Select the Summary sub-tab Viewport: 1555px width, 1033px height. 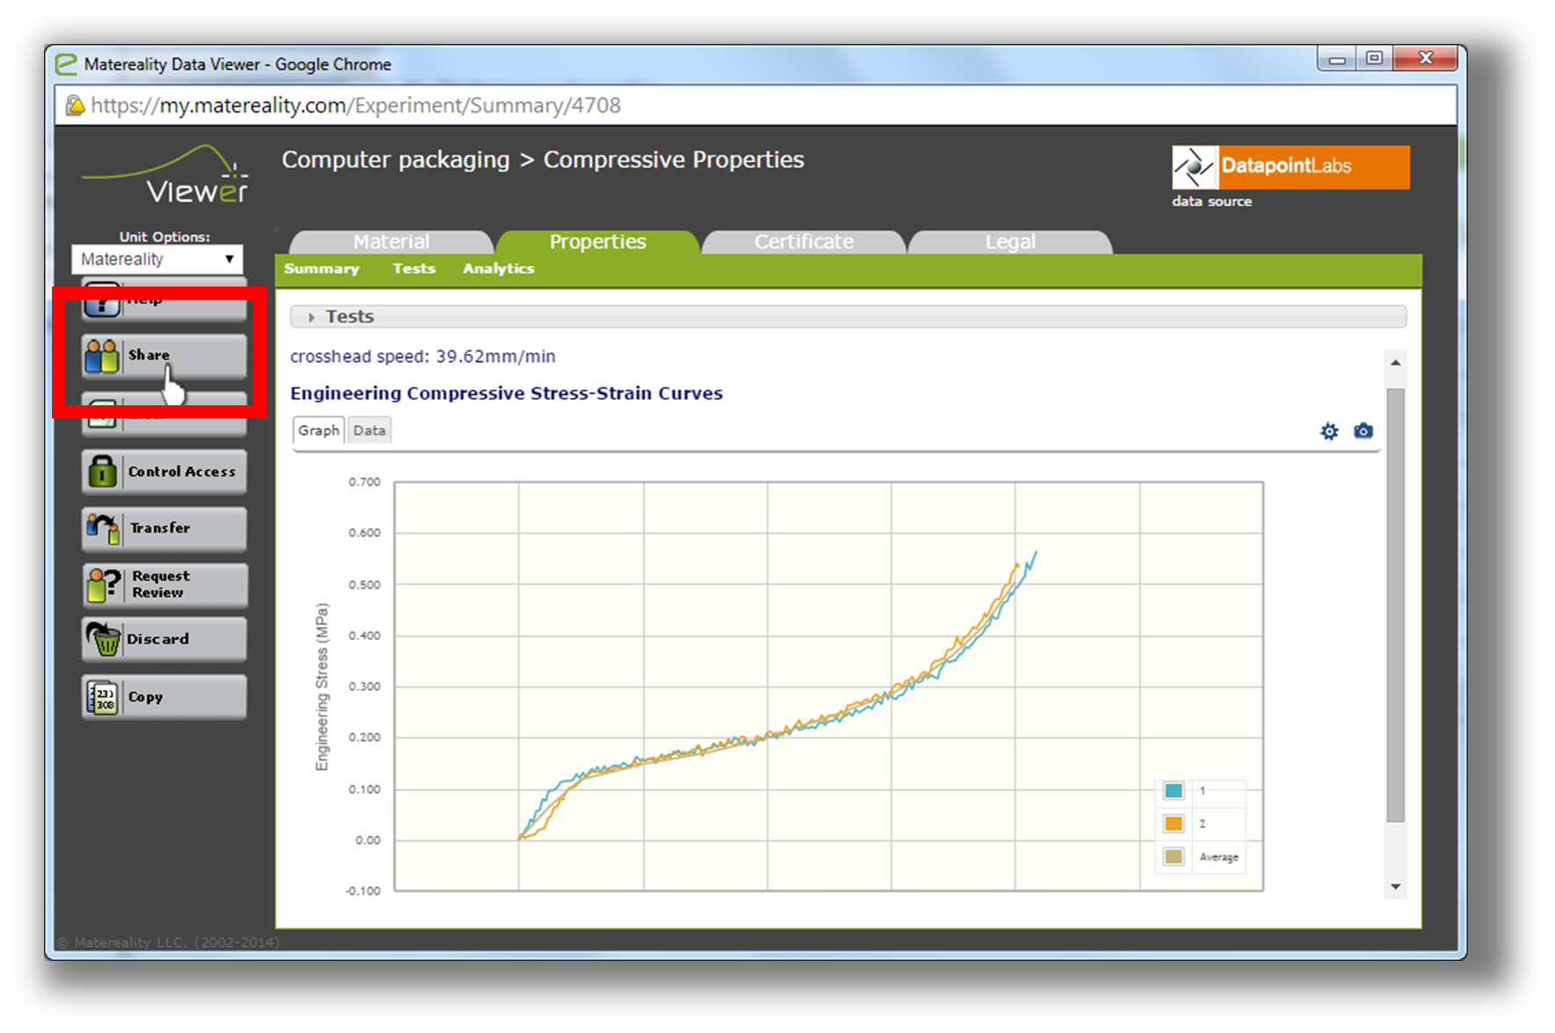(322, 269)
